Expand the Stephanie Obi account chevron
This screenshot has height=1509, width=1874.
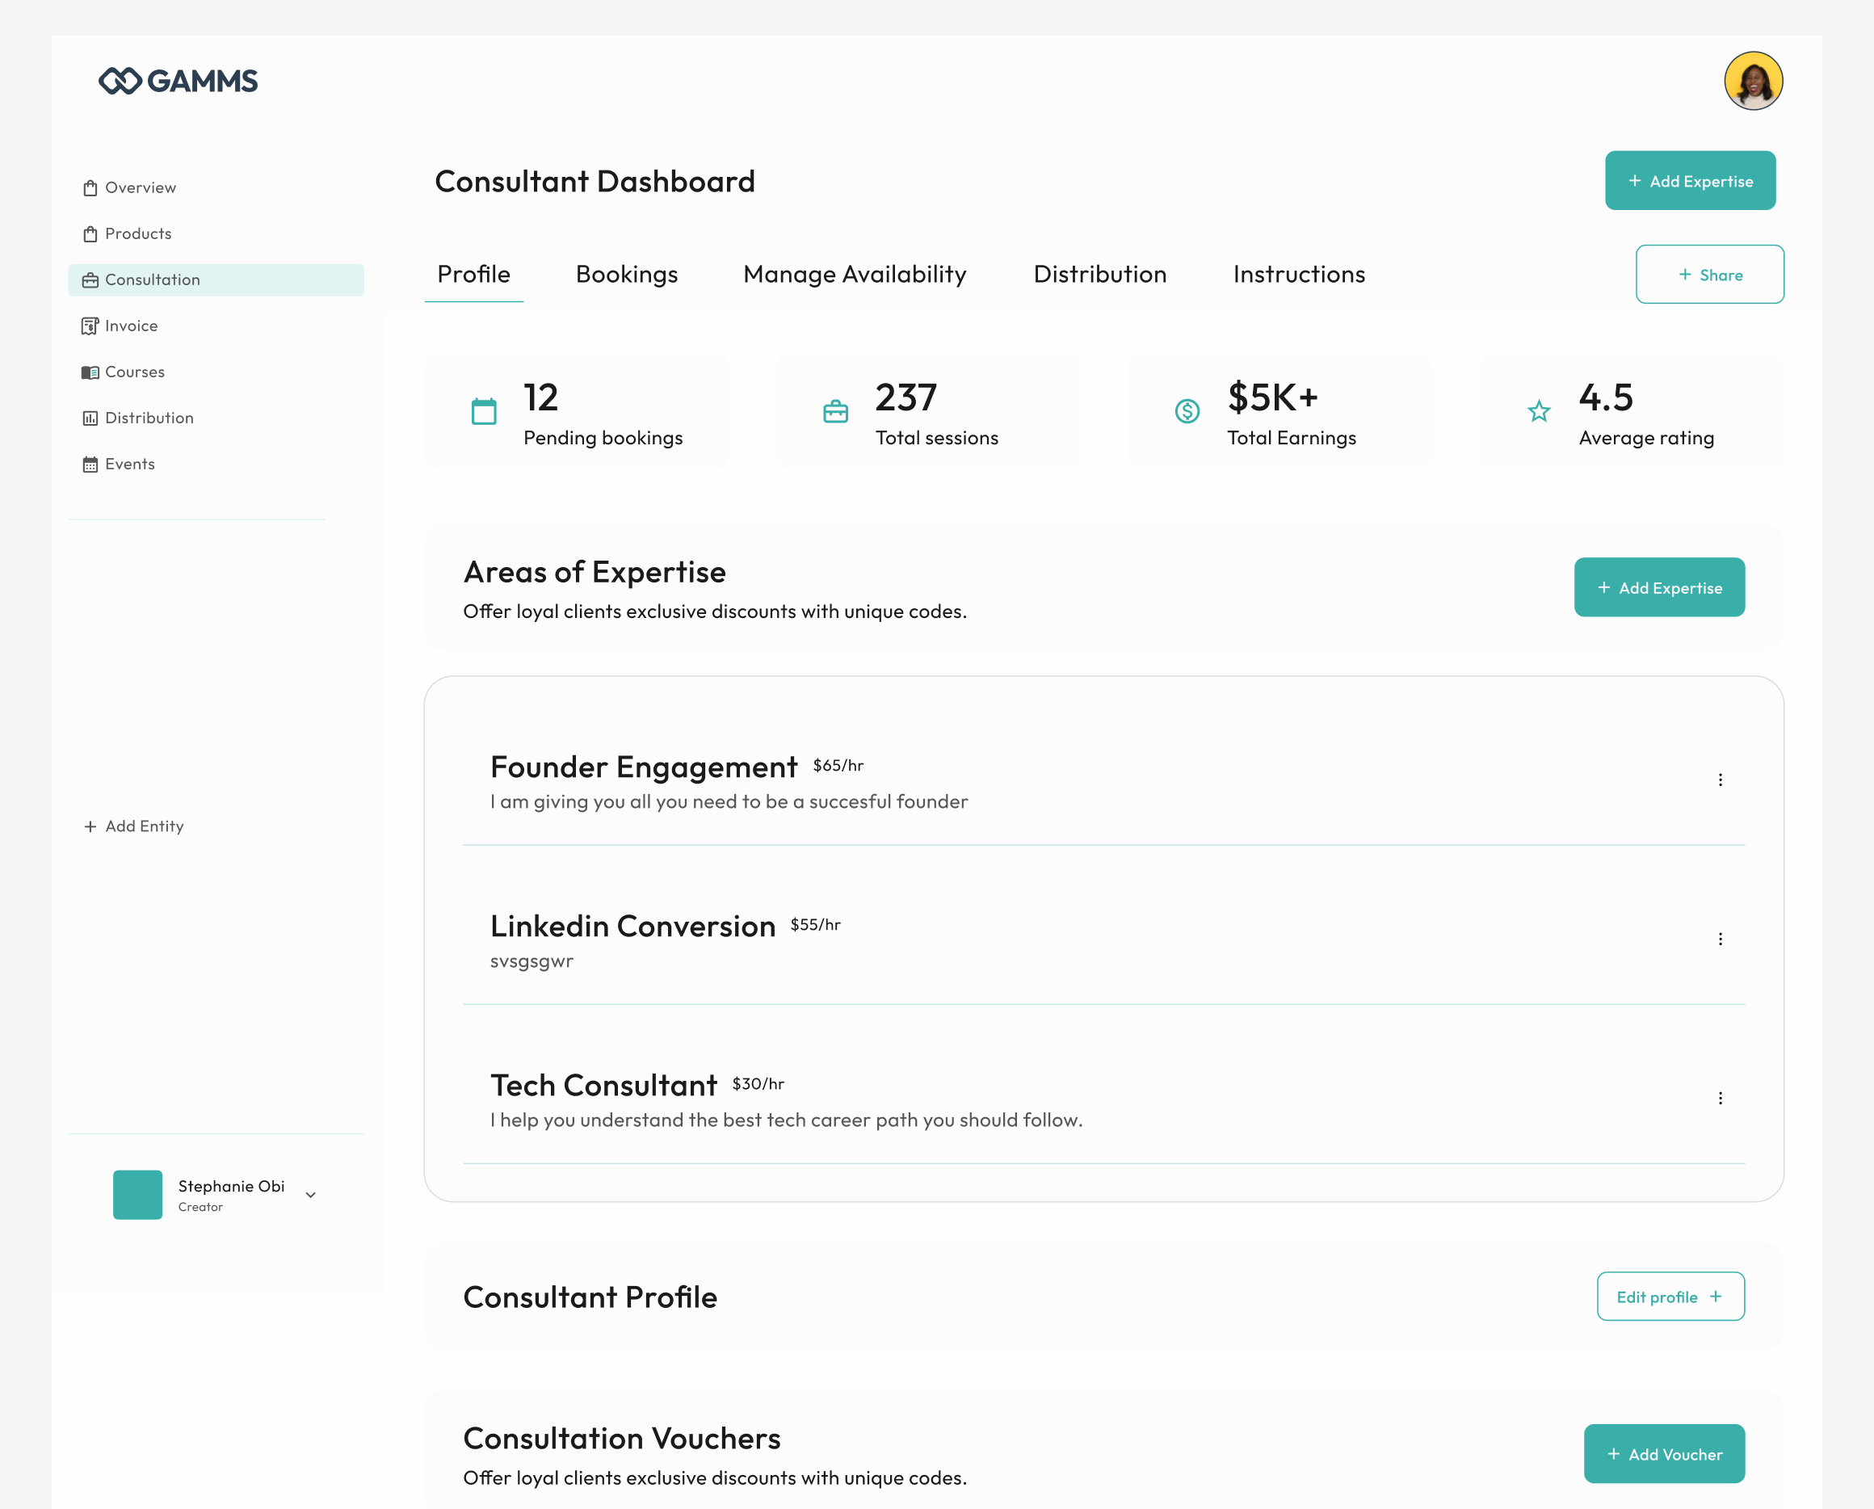click(310, 1196)
